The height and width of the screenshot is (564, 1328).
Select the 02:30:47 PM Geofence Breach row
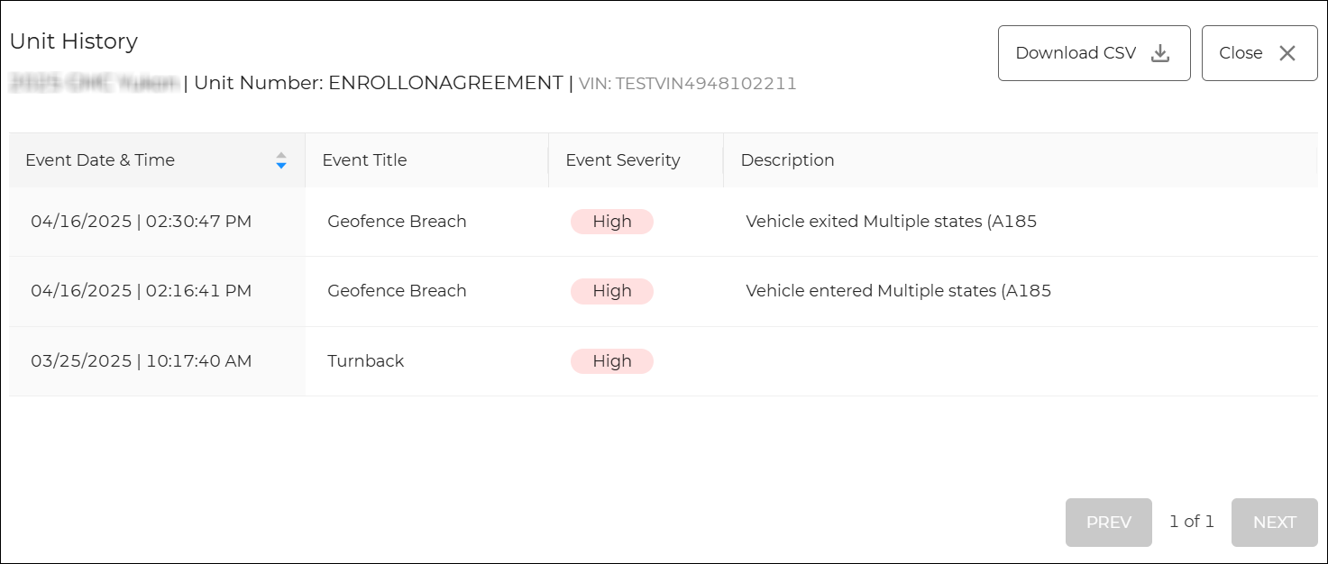(397, 222)
